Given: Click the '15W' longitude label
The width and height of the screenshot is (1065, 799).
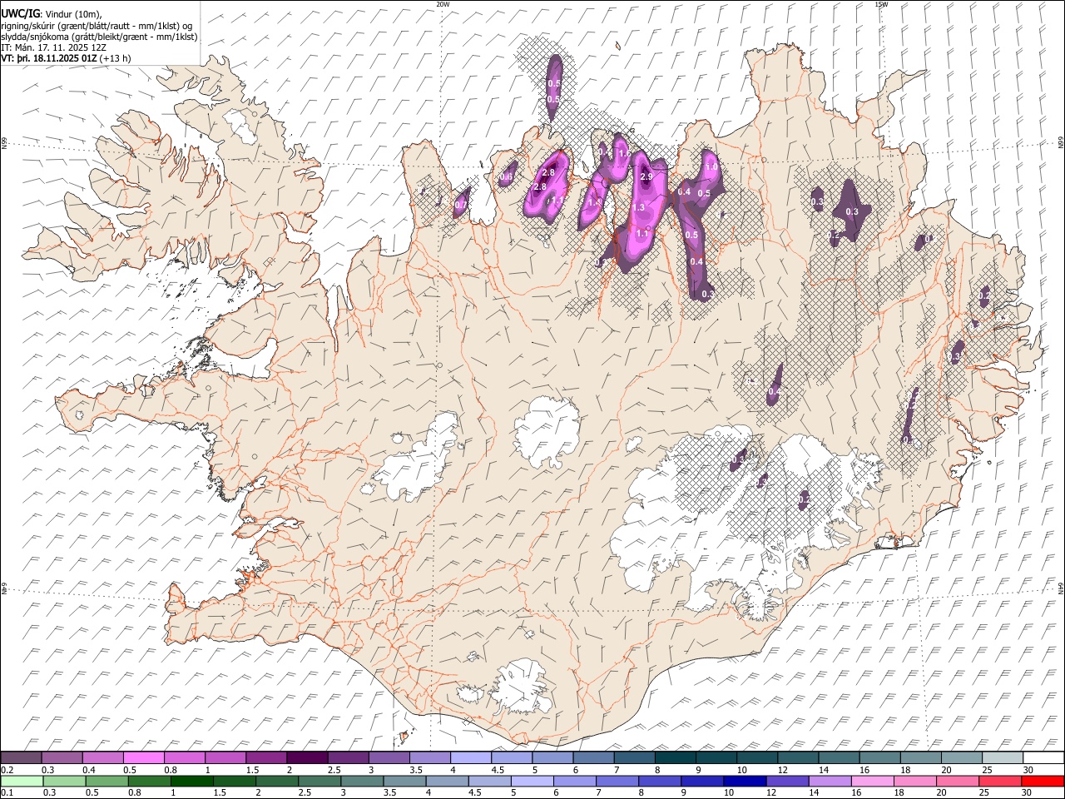Looking at the screenshot, I should [881, 4].
